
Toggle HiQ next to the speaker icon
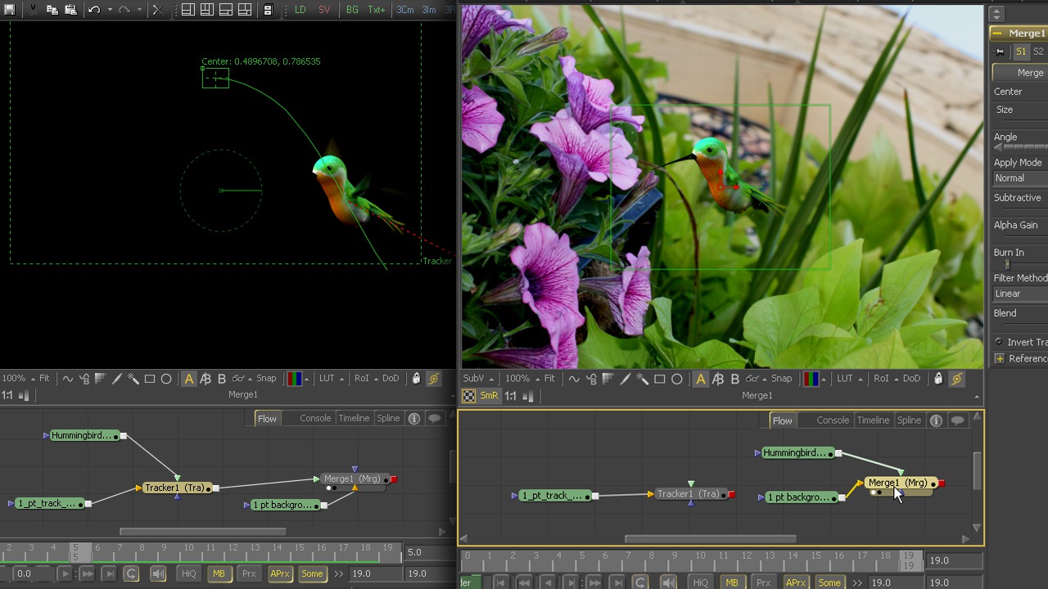tap(188, 574)
